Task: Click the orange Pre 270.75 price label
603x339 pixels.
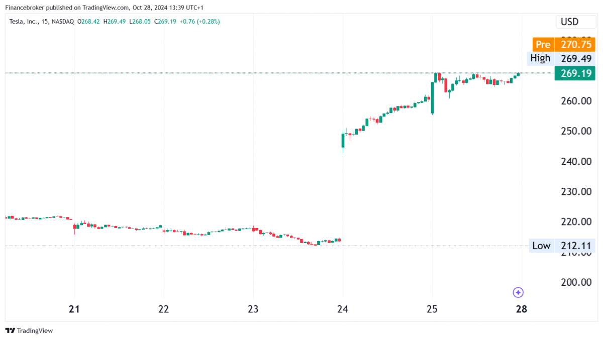Action: coord(563,45)
